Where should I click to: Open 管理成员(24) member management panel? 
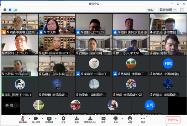click(x=90, y=119)
